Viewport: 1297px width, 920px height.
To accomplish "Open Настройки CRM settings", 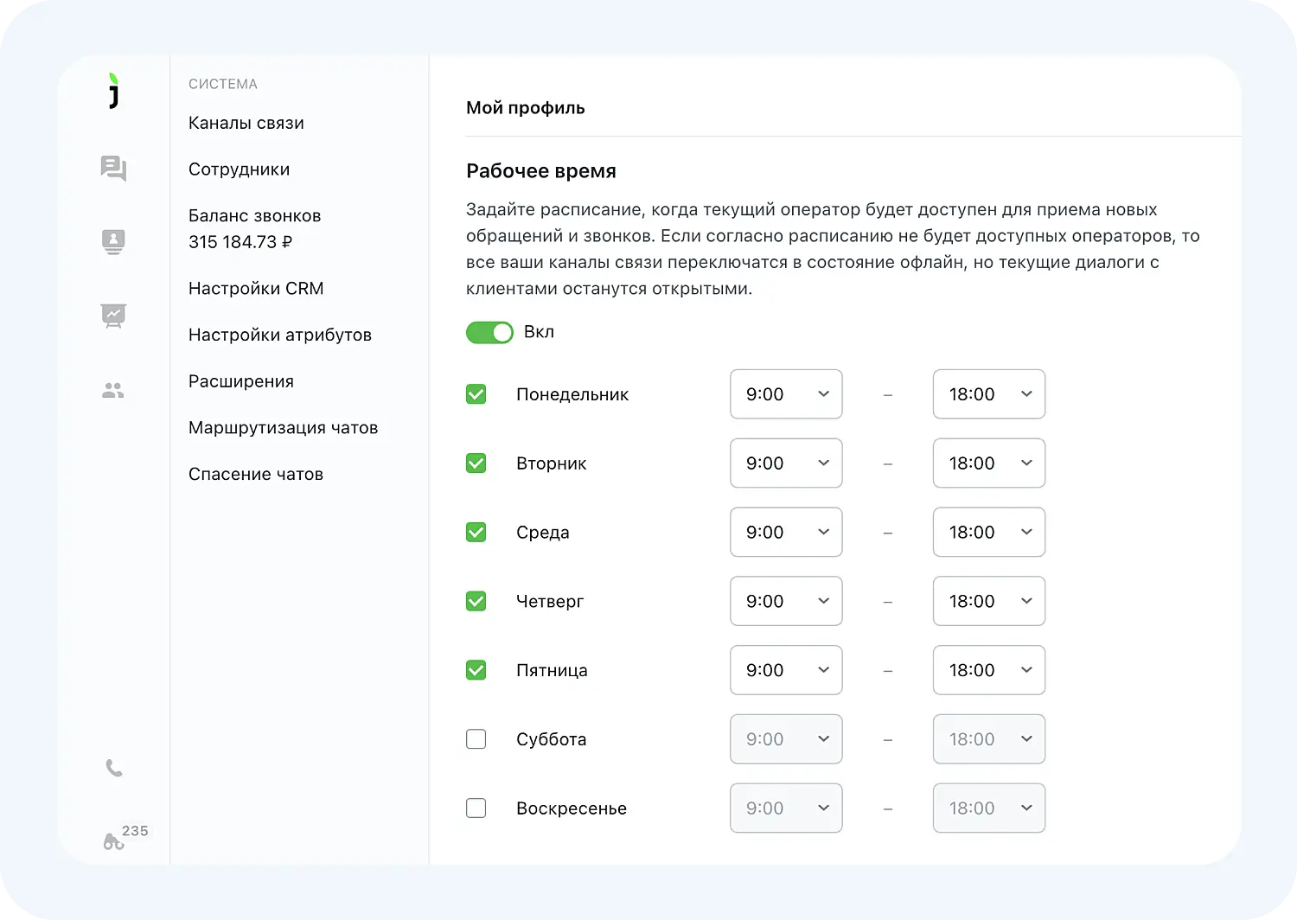I will (x=256, y=289).
